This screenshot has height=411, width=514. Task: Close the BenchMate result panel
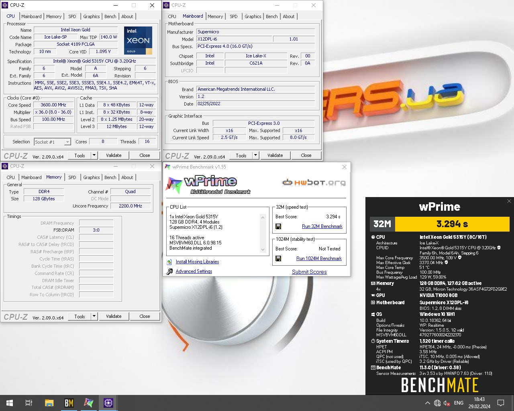(509, 201)
